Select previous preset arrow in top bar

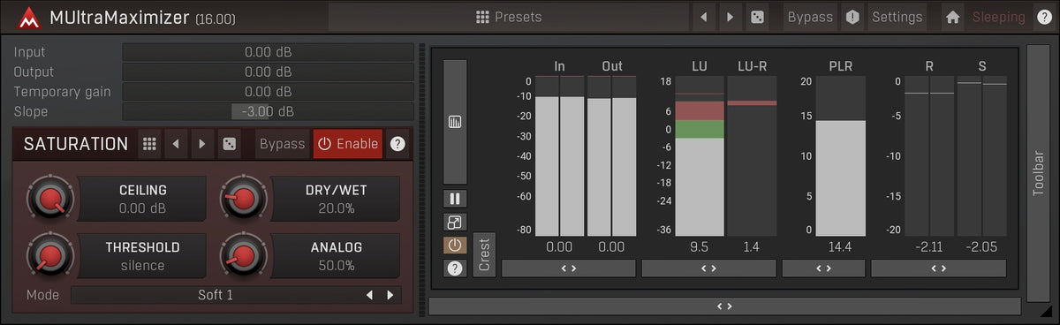[x=703, y=17]
